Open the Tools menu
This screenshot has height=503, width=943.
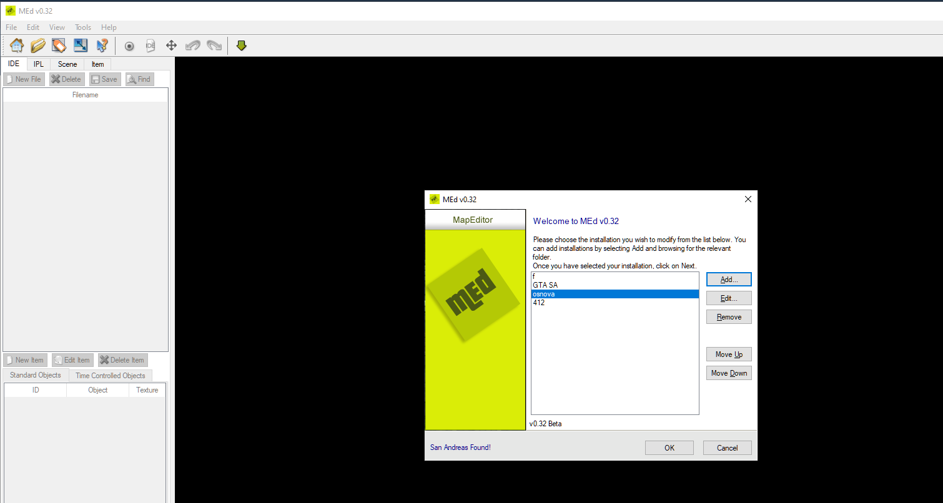coord(83,27)
